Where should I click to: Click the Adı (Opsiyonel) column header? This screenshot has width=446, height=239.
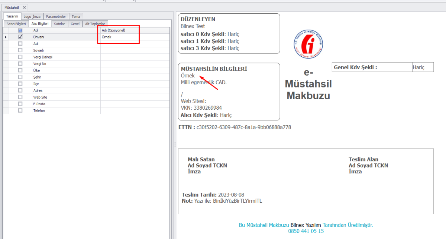[119, 30]
